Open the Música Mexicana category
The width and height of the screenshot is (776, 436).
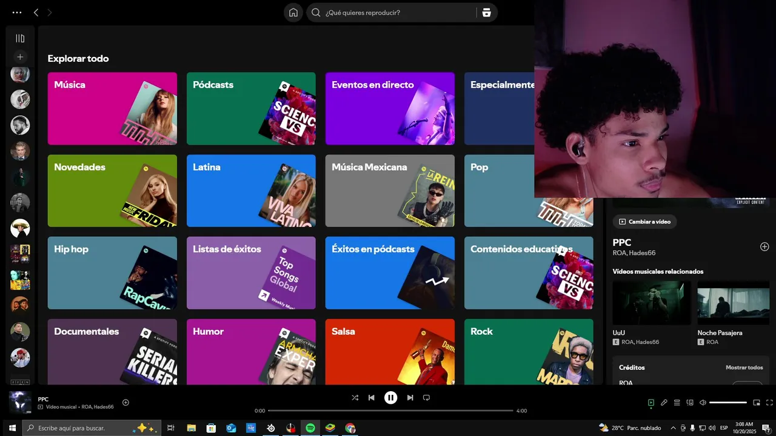point(390,191)
